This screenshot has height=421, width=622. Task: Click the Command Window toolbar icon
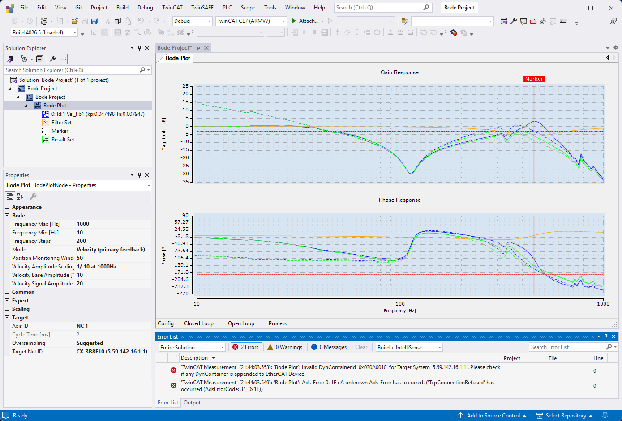[563, 21]
